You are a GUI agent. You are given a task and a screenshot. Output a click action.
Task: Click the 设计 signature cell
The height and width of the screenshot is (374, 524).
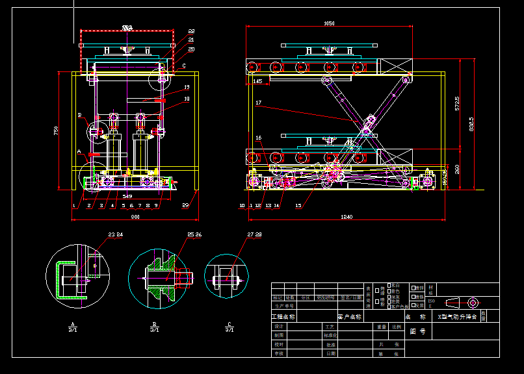[278, 327]
